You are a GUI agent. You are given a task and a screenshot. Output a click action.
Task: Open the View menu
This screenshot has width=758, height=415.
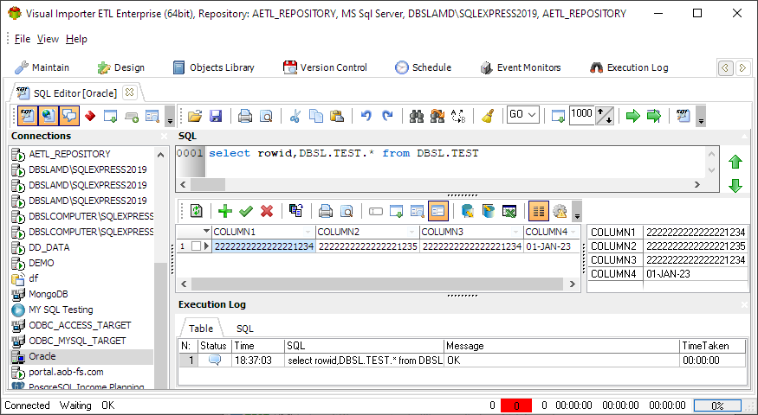point(48,39)
